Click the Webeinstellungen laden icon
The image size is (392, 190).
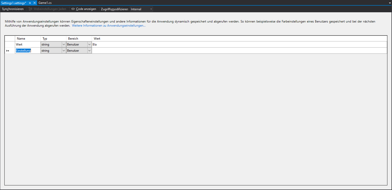(30, 9)
